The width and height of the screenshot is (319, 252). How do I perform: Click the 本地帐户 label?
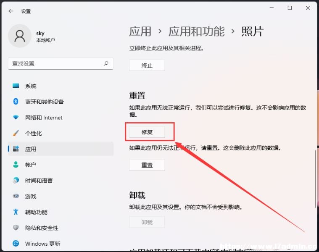tap(45, 40)
